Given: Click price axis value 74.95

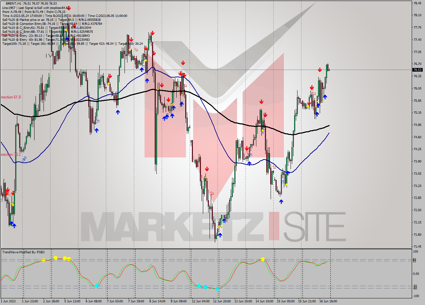Looking at the screenshot, I should point(417,125).
